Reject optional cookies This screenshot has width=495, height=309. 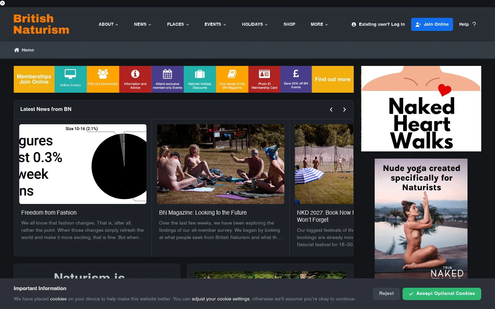coord(386,294)
